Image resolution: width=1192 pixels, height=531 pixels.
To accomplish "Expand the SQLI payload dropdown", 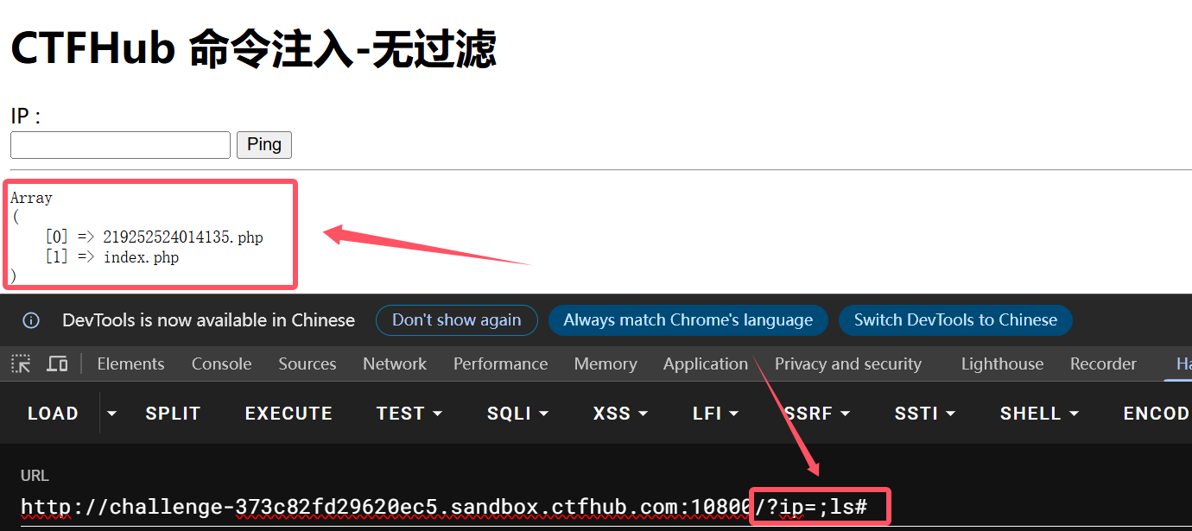I will [517, 413].
